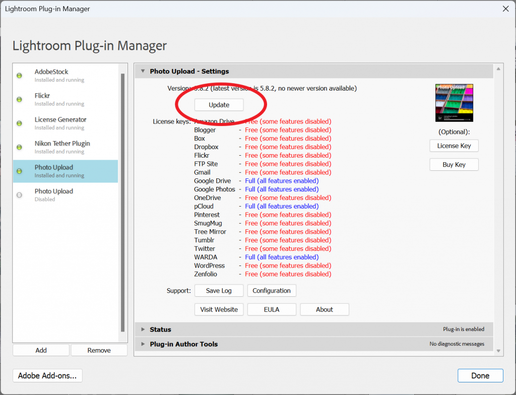Expand the Plug-in Author Tools section
The height and width of the screenshot is (395, 516).
143,344
